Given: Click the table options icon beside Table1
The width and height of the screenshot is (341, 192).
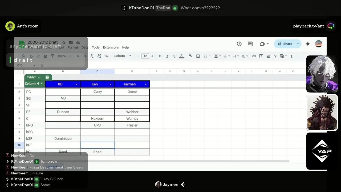Looking at the screenshot, I should 47,77.
